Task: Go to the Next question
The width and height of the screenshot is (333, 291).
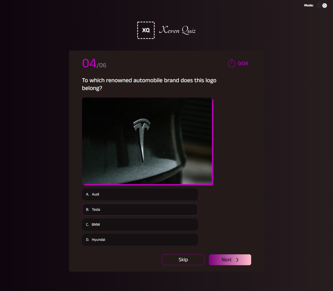Action: coord(230,260)
